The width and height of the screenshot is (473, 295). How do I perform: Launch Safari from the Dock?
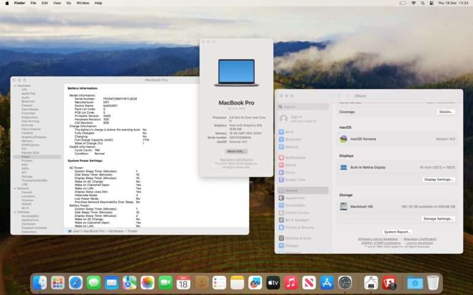(76, 283)
